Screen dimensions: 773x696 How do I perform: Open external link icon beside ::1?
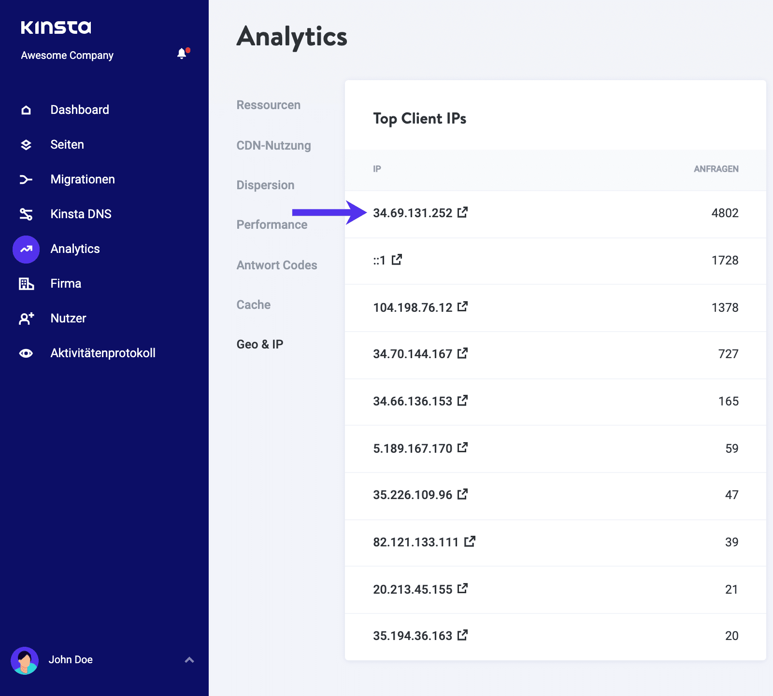(397, 260)
